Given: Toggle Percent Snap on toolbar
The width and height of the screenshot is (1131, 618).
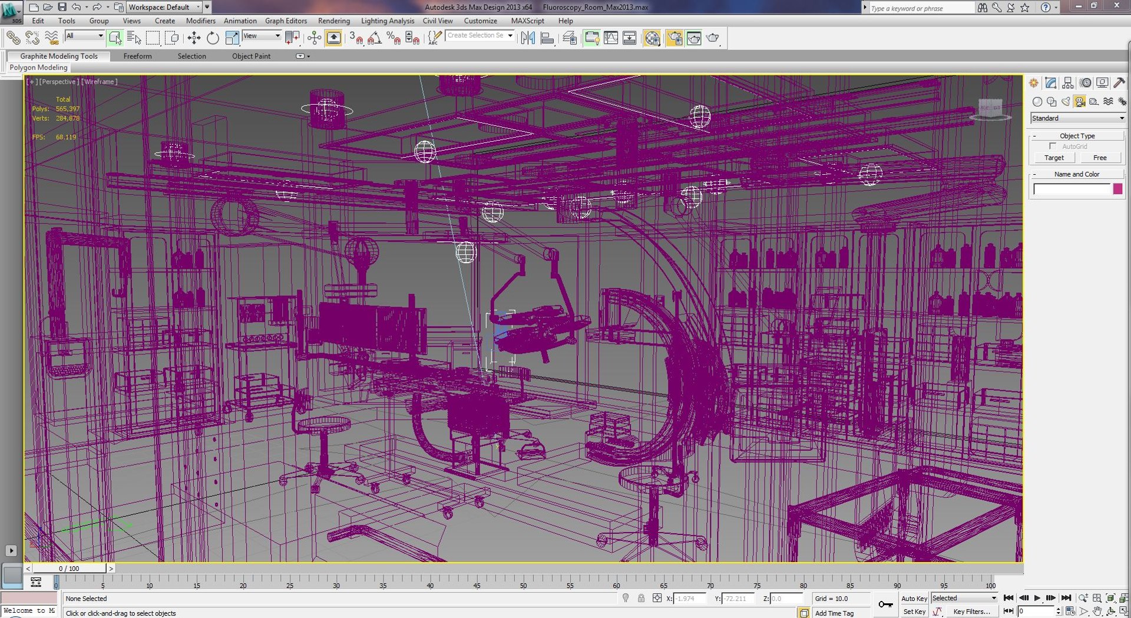Looking at the screenshot, I should pos(393,38).
